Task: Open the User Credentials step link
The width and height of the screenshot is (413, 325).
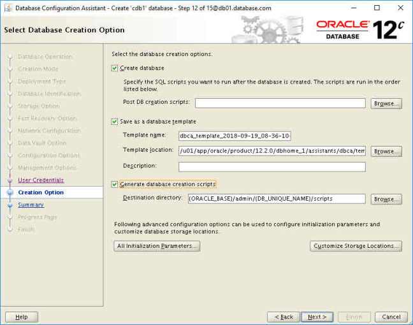Action: click(41, 180)
